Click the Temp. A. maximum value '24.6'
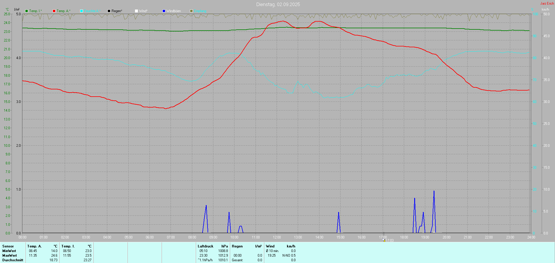Image resolution: width=555 pixels, height=263 pixels. pos(54,256)
